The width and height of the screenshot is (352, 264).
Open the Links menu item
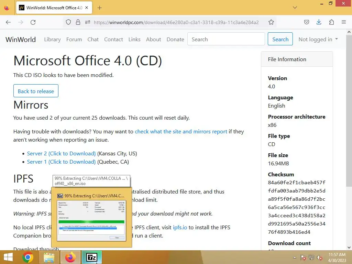134,40
